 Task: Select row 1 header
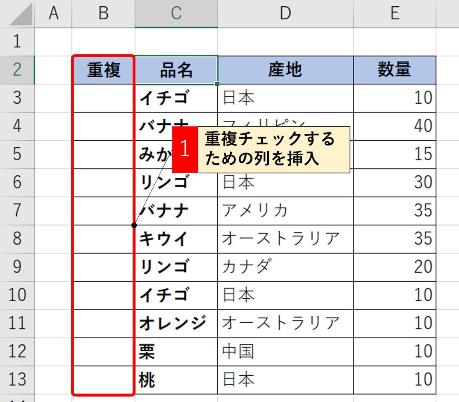tap(17, 42)
